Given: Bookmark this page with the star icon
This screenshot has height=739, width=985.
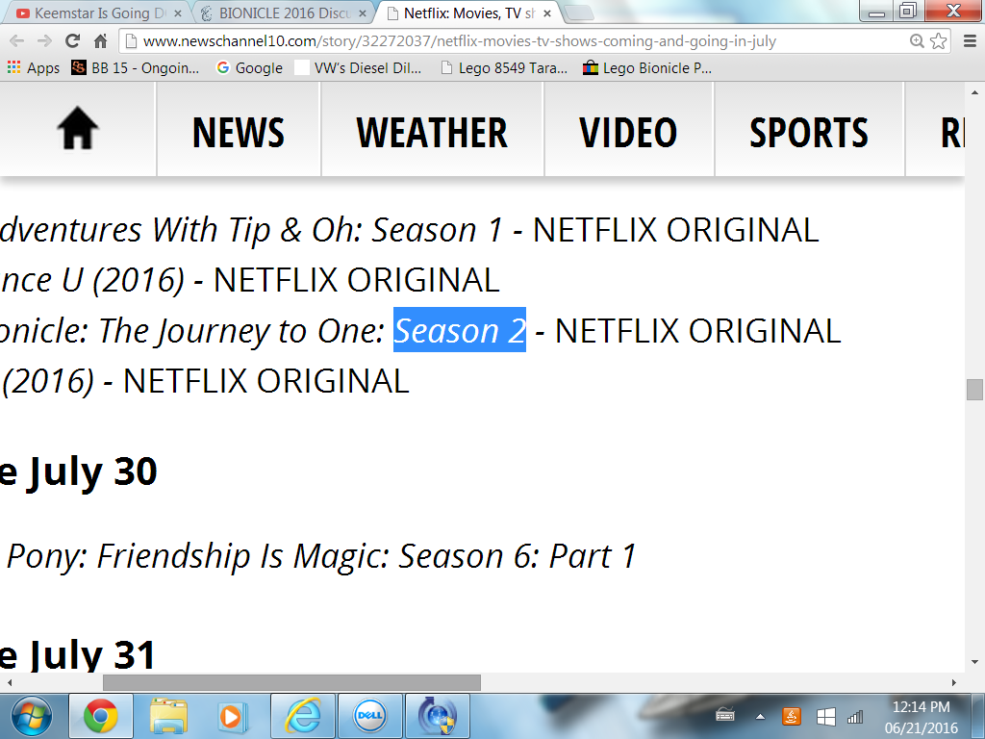Looking at the screenshot, I should point(939,41).
